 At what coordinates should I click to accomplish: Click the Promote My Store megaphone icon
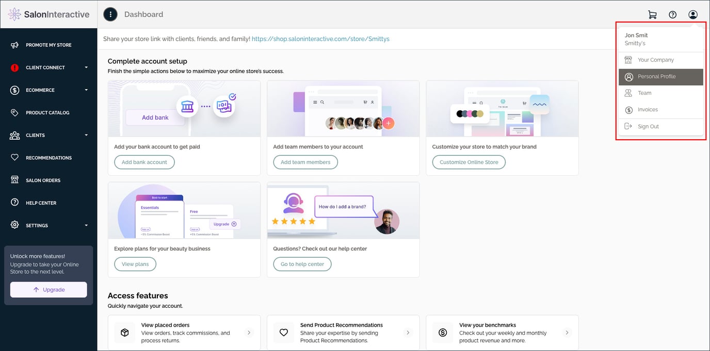pos(15,45)
